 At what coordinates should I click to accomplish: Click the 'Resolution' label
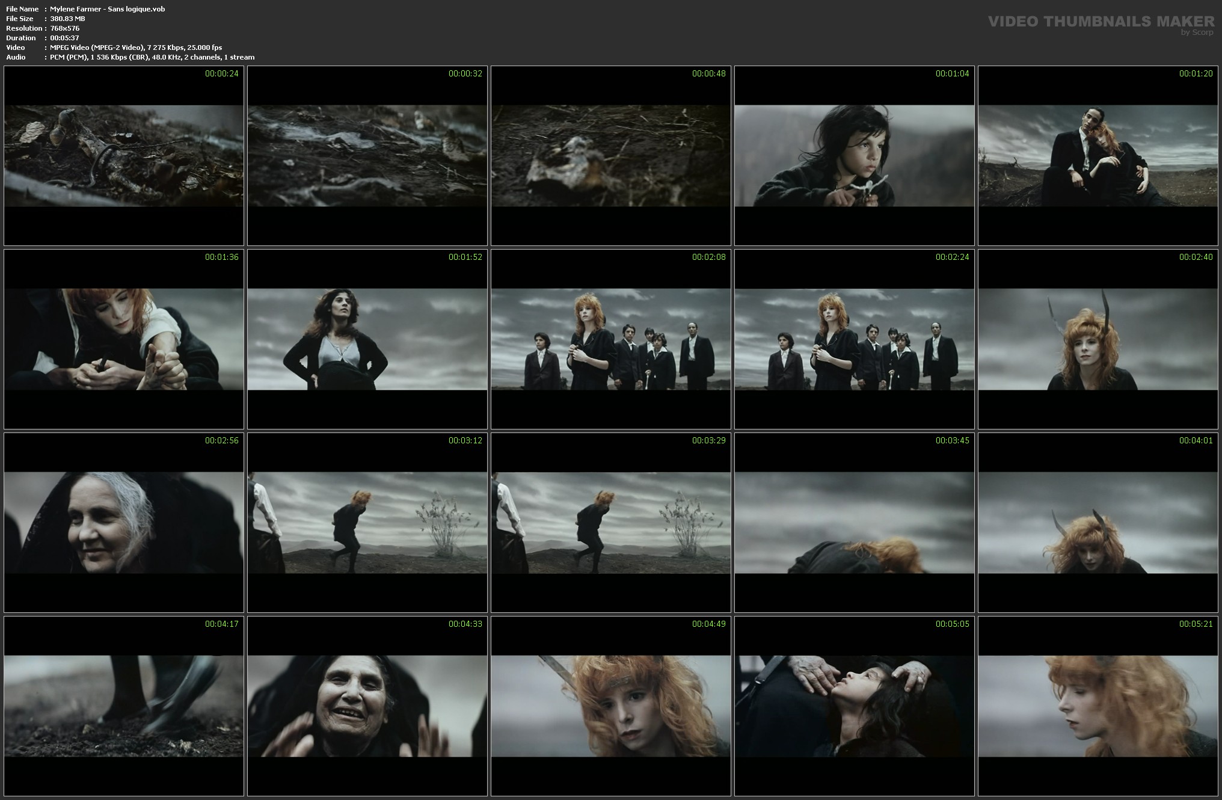click(24, 28)
